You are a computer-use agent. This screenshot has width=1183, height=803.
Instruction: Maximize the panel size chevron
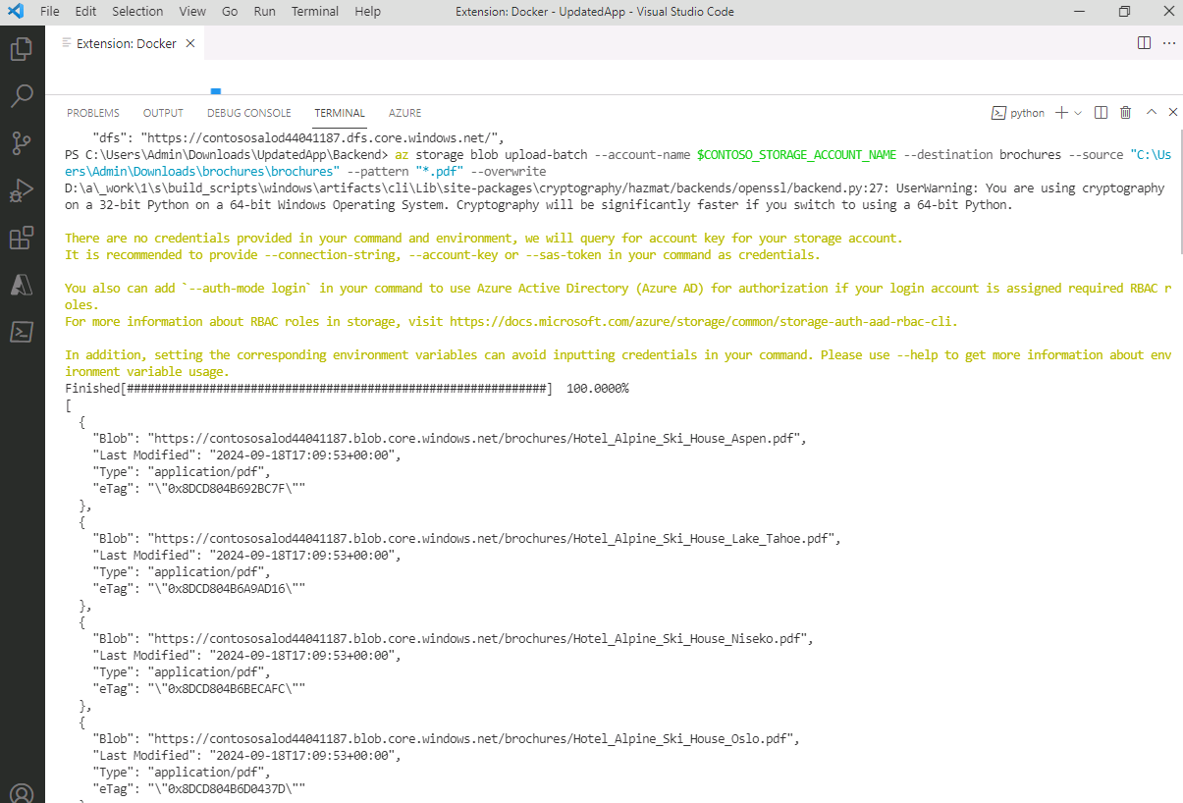pos(1152,113)
